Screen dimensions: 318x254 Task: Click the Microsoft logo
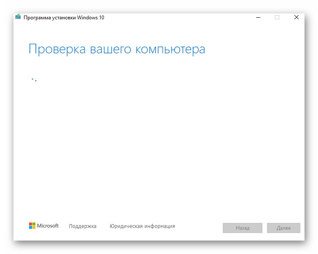point(44,226)
